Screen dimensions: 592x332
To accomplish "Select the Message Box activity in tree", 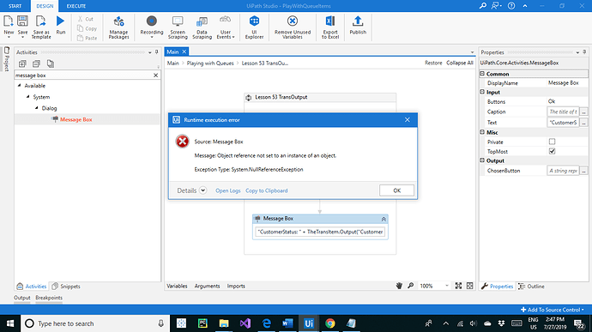I will coord(76,119).
